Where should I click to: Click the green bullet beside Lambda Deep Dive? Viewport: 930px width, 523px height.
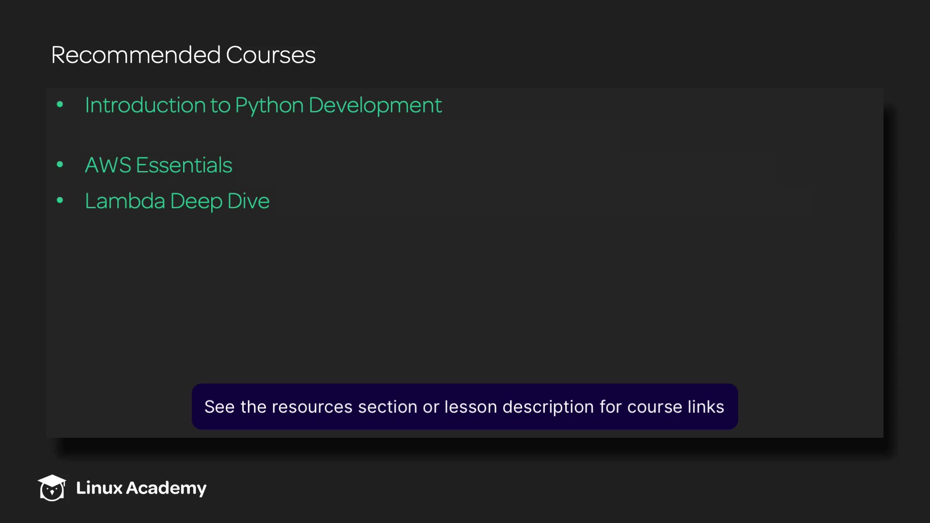click(60, 200)
